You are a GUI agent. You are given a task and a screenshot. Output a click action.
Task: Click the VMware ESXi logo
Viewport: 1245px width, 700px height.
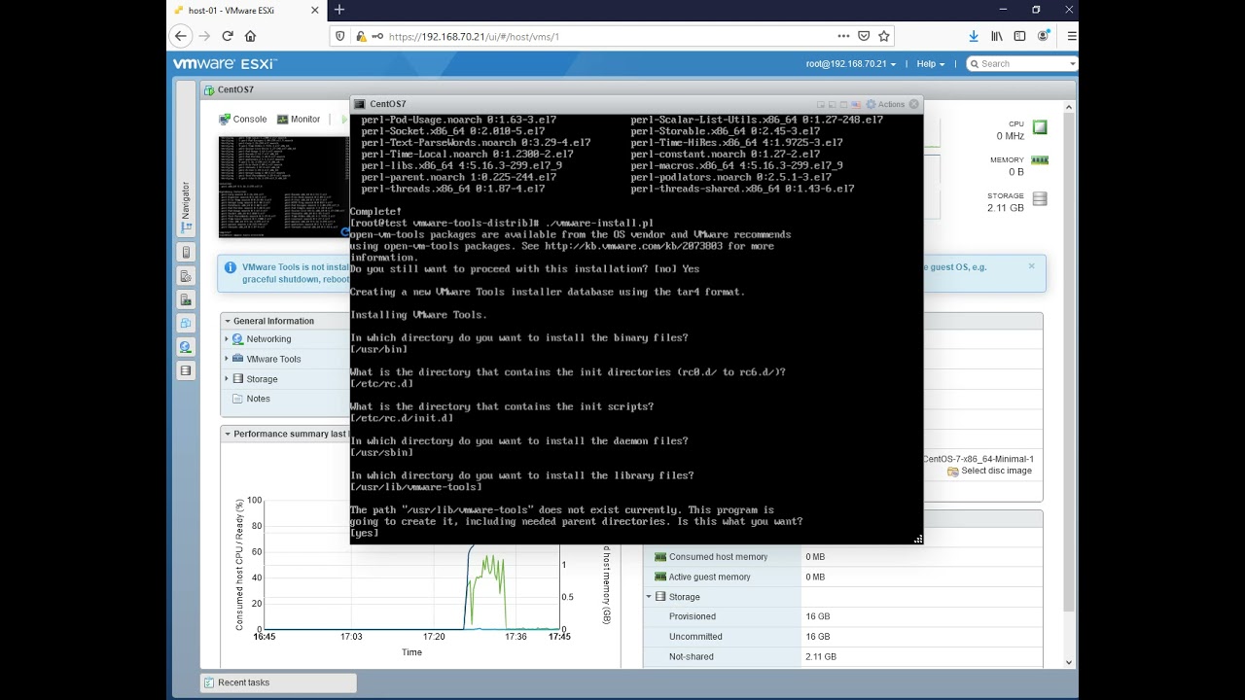point(225,64)
